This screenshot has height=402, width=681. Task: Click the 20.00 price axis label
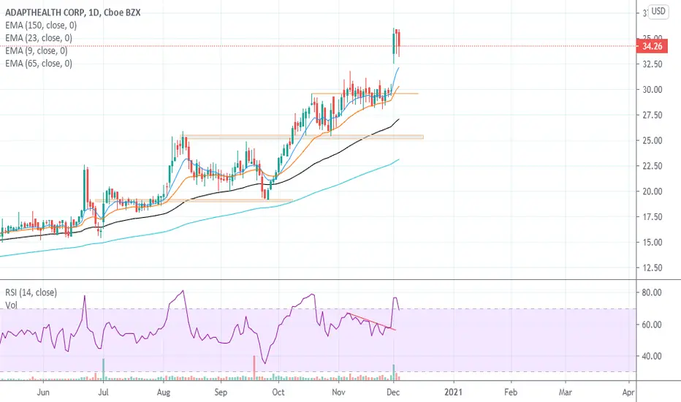pos(653,191)
